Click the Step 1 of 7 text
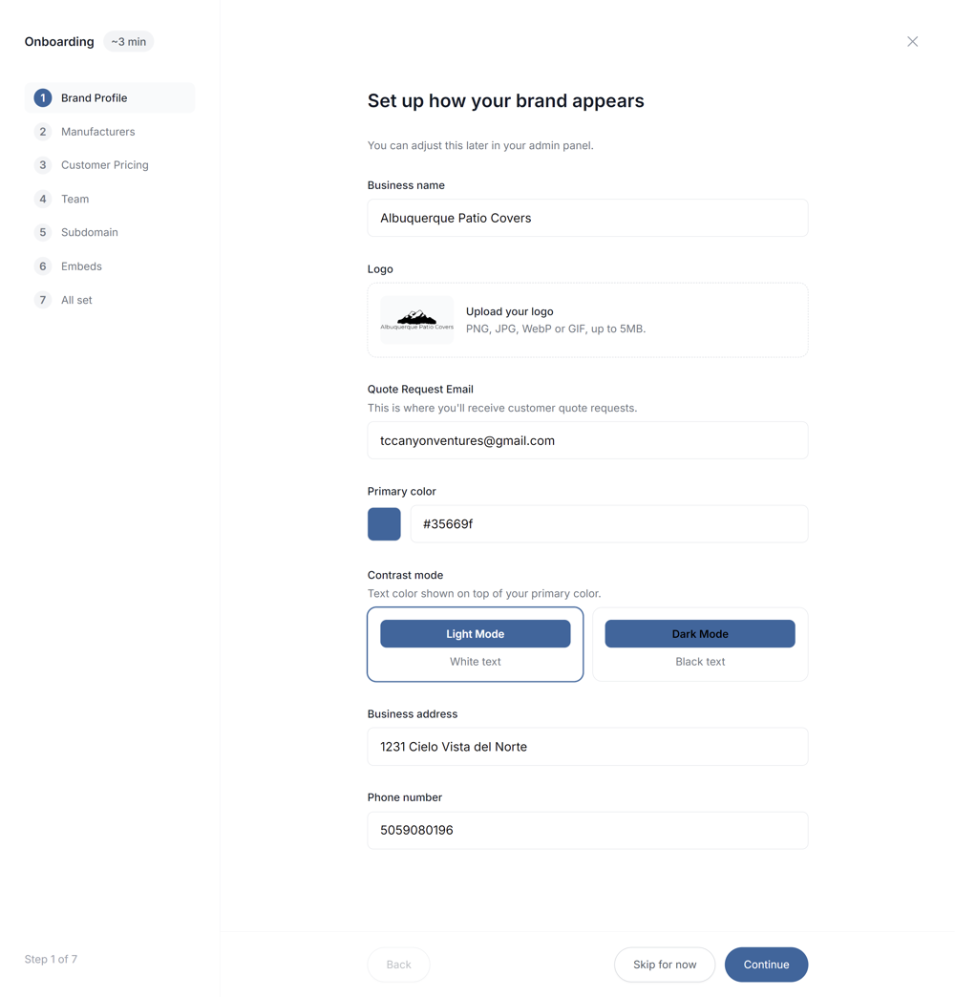 click(51, 959)
